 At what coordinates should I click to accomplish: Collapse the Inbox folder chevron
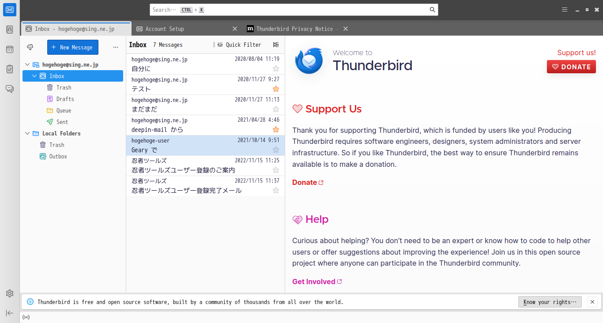[34, 76]
